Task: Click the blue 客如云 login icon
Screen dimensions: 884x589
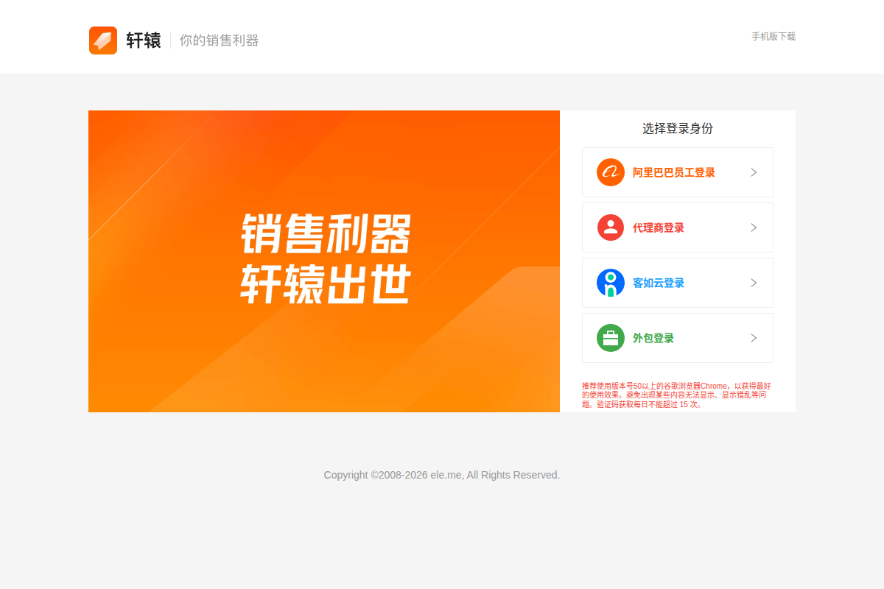Action: (x=611, y=283)
